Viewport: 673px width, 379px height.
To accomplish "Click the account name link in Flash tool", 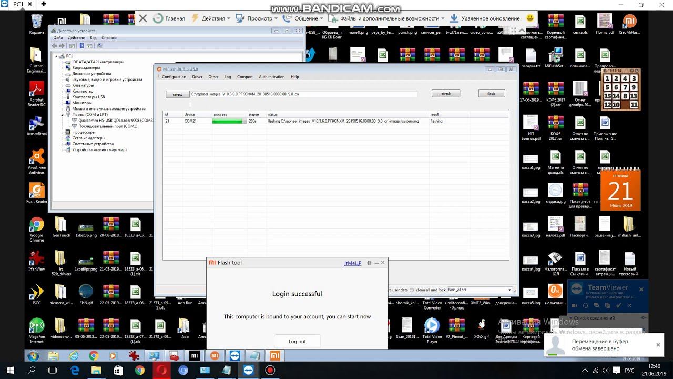I will (353, 263).
